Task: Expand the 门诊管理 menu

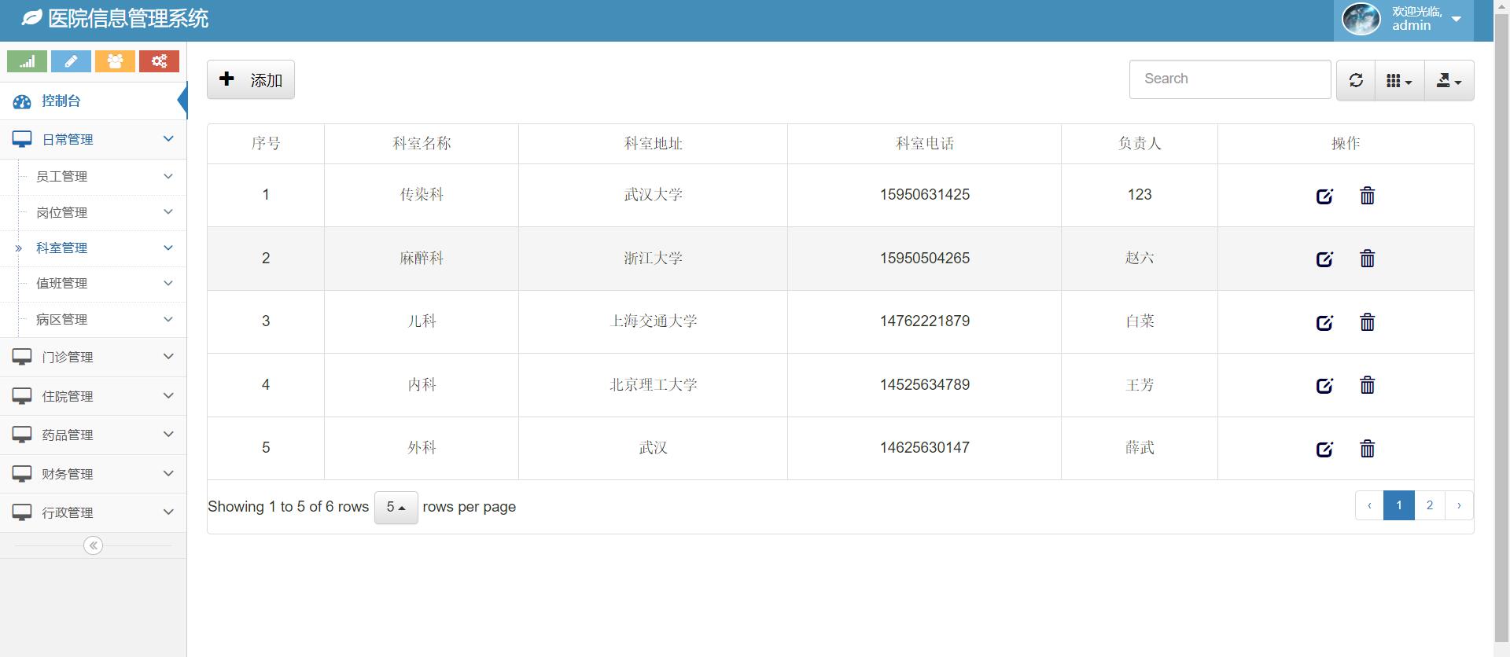Action: [93, 357]
